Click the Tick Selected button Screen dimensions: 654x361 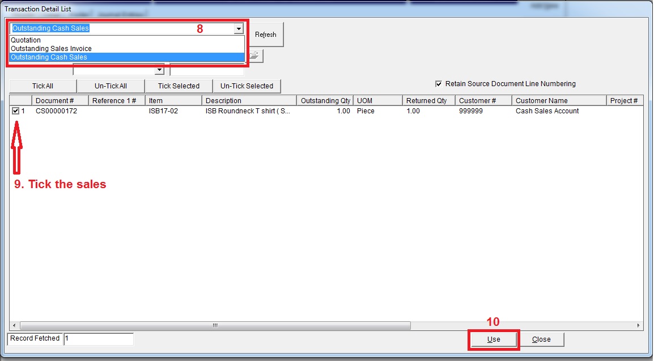[179, 86]
